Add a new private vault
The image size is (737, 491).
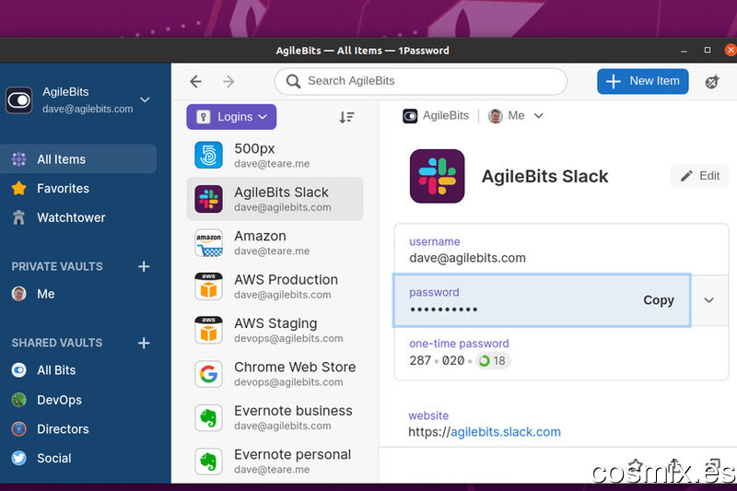[144, 266]
